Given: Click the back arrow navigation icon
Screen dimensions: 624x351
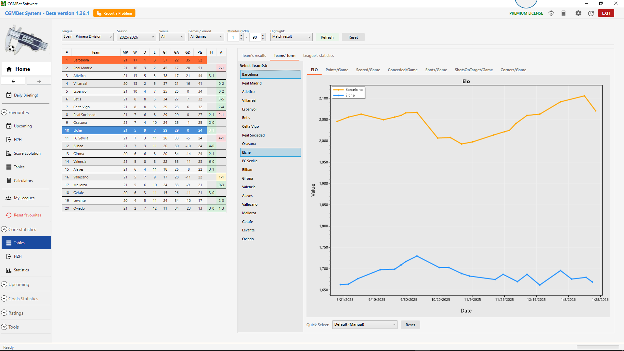Looking at the screenshot, I should tap(13, 81).
